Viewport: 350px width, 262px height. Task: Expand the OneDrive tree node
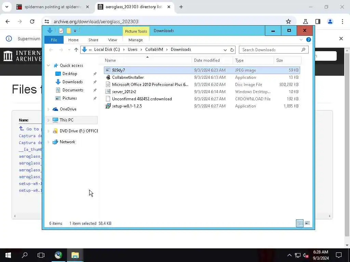pos(49,109)
